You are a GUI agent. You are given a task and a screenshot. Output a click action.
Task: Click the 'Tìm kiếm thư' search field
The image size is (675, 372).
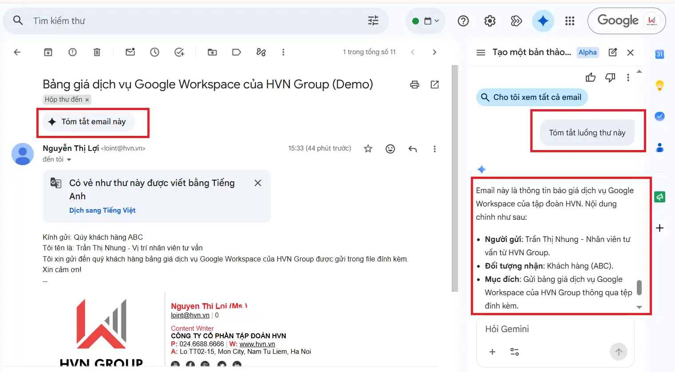point(195,21)
